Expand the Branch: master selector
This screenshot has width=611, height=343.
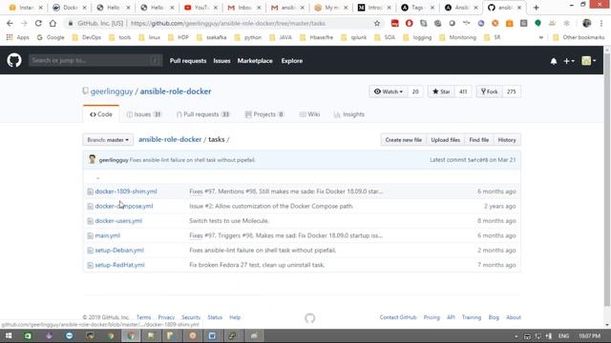[108, 140]
